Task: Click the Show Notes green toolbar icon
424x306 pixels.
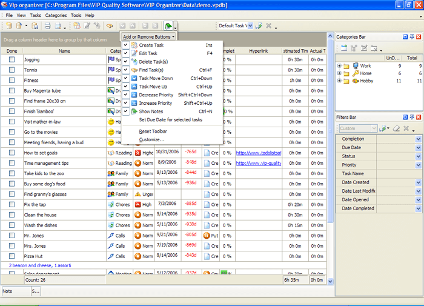Action: (168, 26)
